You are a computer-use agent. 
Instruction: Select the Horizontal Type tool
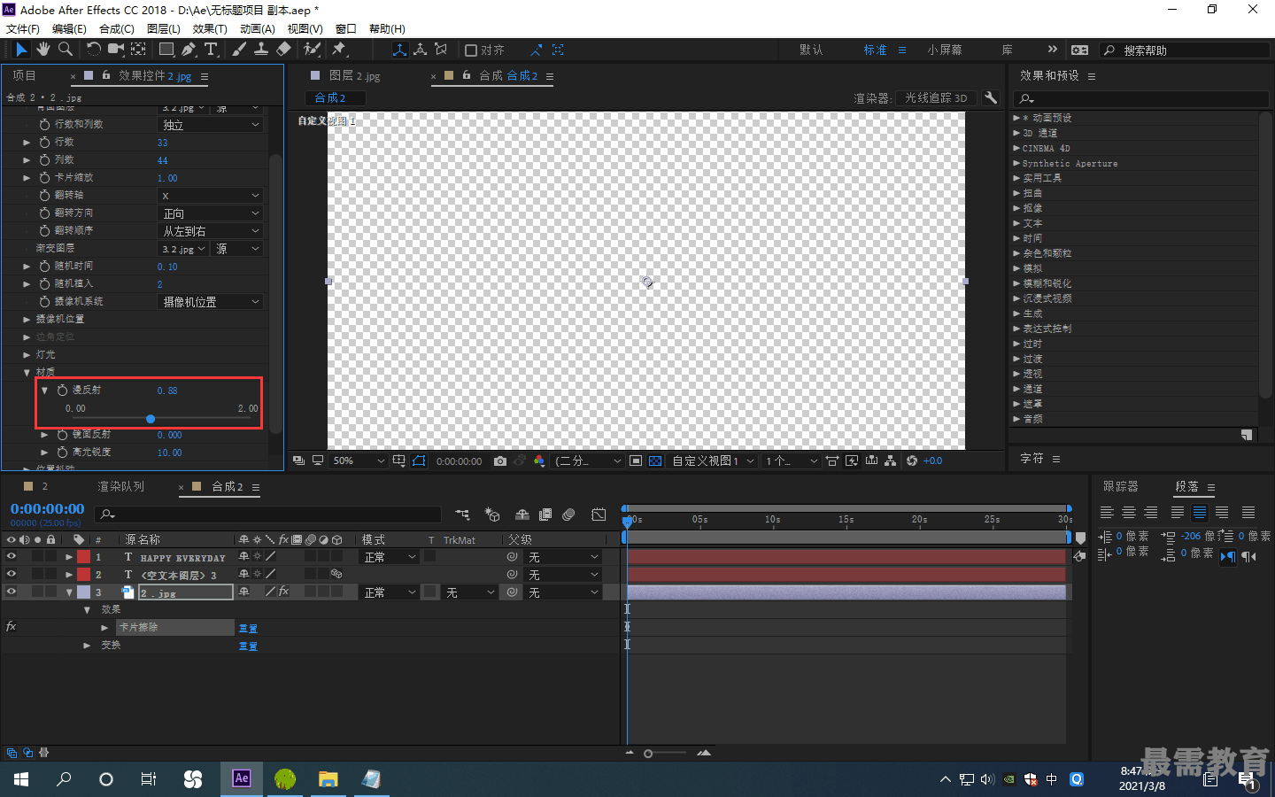[211, 50]
